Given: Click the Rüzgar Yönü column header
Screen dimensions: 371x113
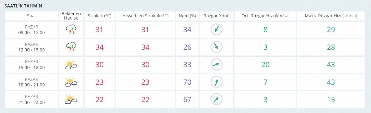Looking at the screenshot, I should 216,16.
